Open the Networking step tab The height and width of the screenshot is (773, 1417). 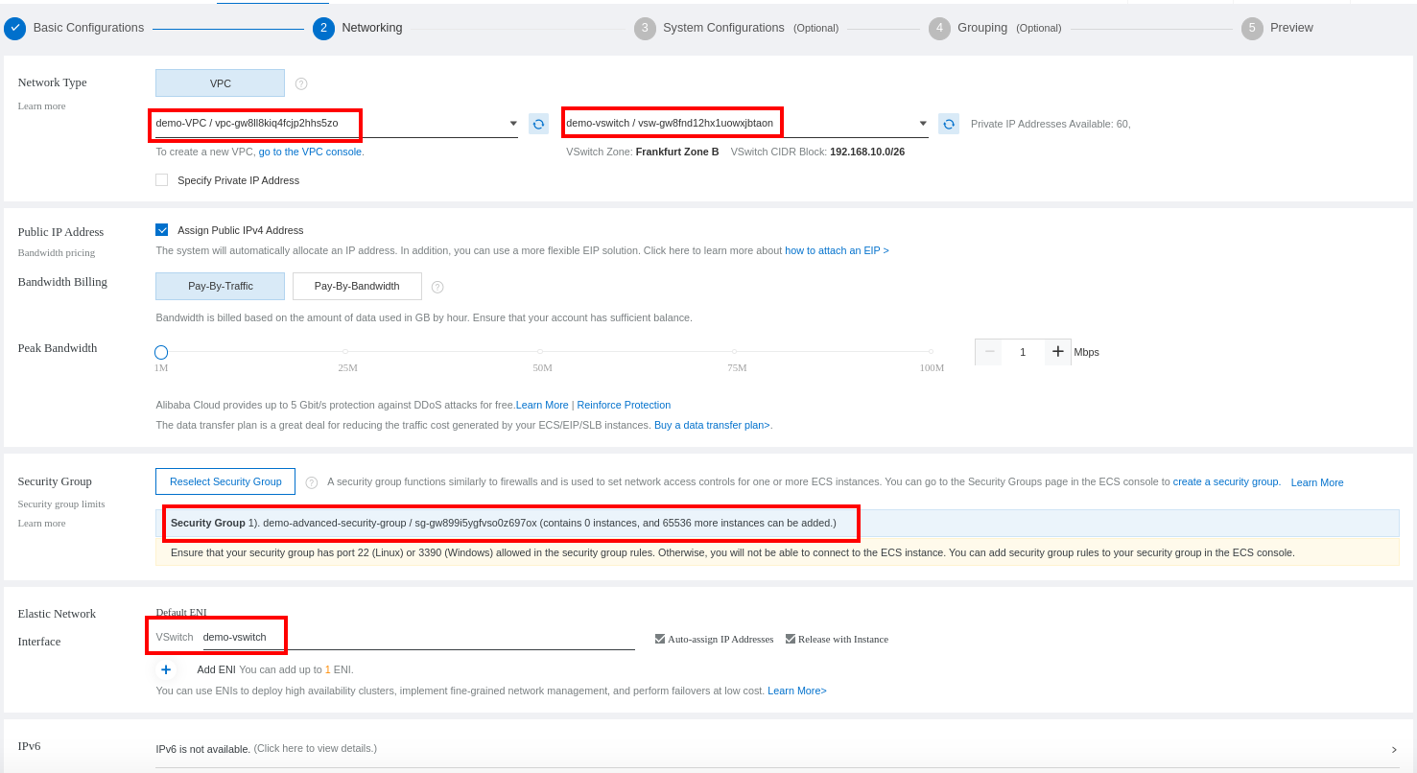tap(372, 28)
